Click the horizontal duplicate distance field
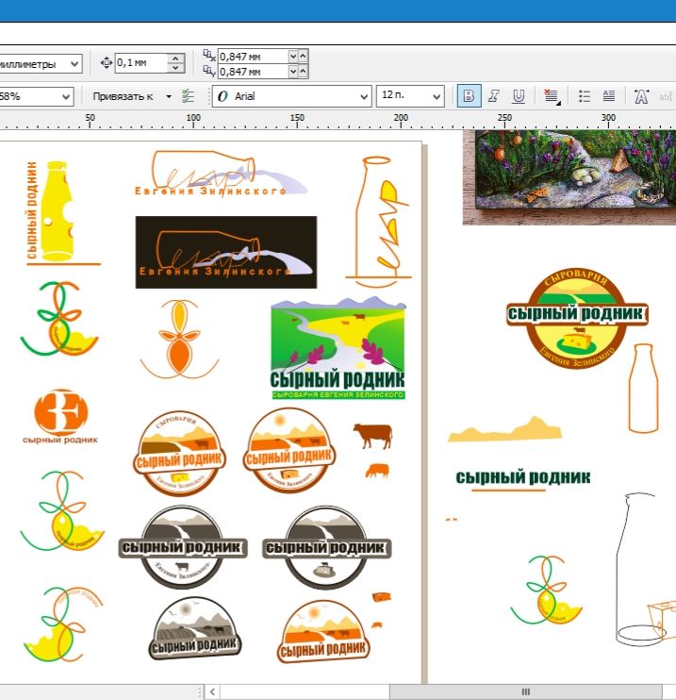The image size is (676, 700). click(252, 57)
